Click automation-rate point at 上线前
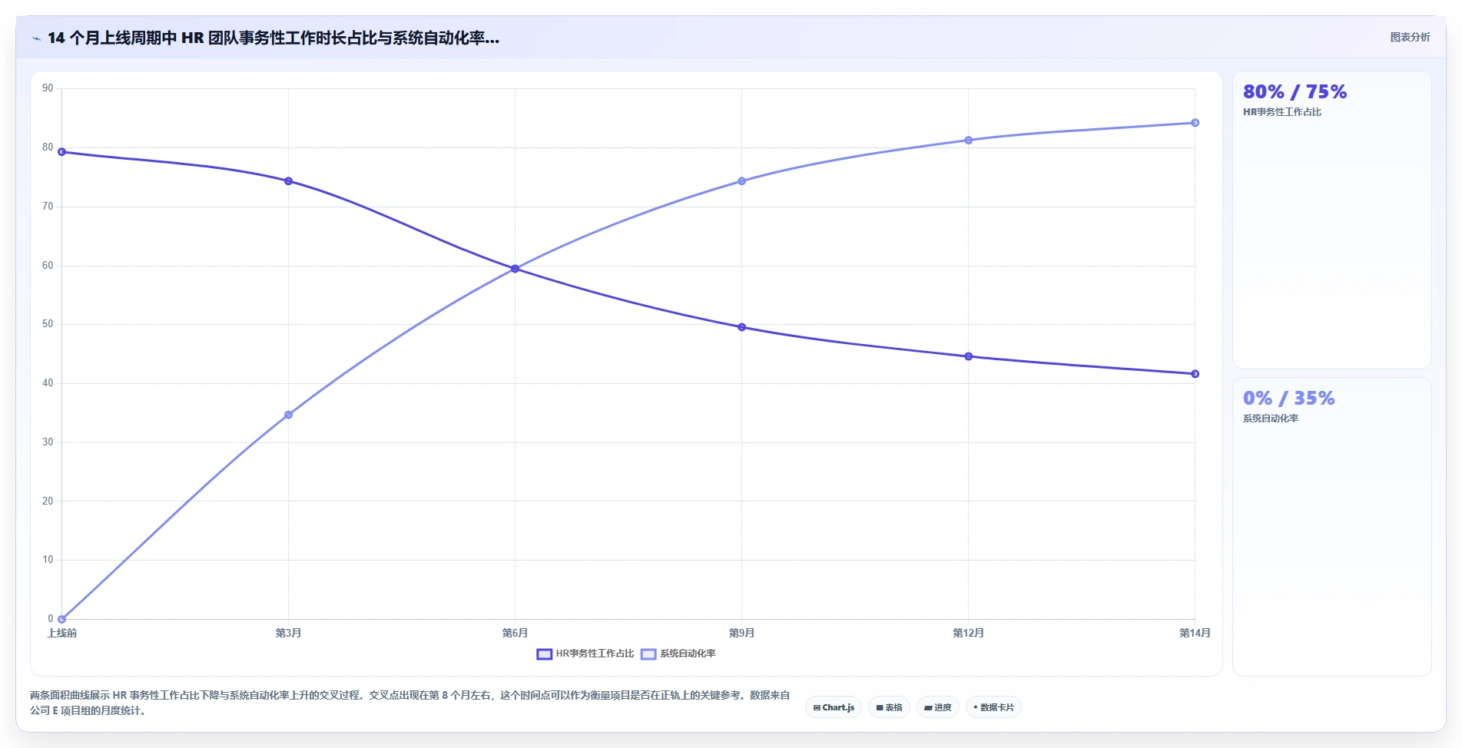The image size is (1462, 748). [61, 619]
